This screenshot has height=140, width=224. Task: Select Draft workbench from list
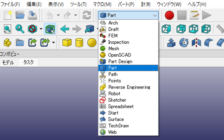(x=128, y=29)
